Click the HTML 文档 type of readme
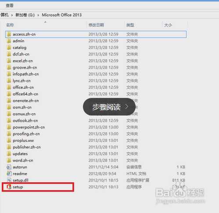The width and height of the screenshot is (219, 213). (136, 173)
